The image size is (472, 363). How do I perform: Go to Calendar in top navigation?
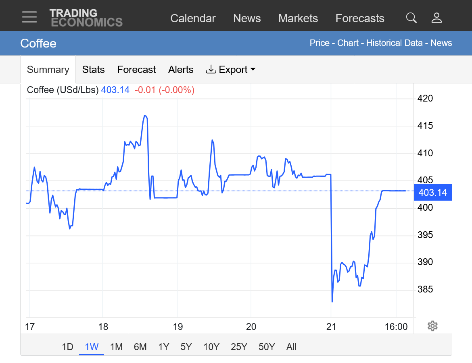[193, 19]
